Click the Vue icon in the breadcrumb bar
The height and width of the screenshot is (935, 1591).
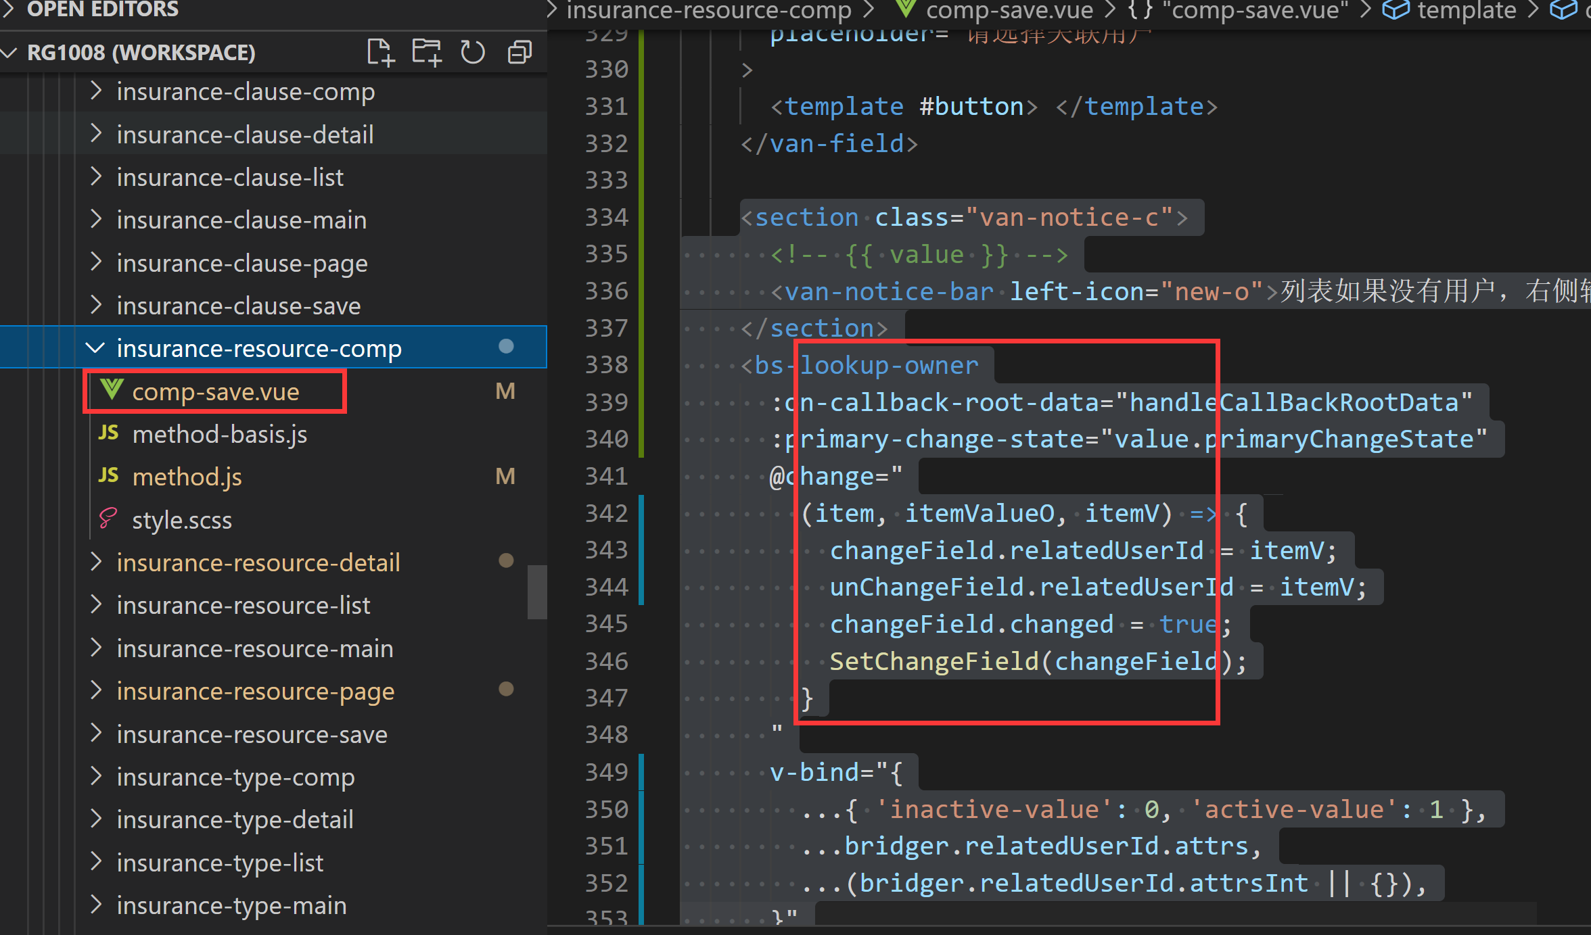(905, 9)
